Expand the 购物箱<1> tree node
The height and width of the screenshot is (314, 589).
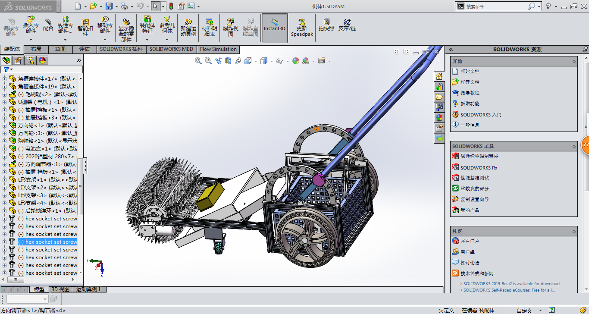[5, 141]
